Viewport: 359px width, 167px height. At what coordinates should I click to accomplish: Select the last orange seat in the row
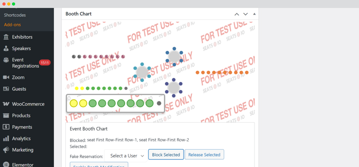(x=247, y=72)
